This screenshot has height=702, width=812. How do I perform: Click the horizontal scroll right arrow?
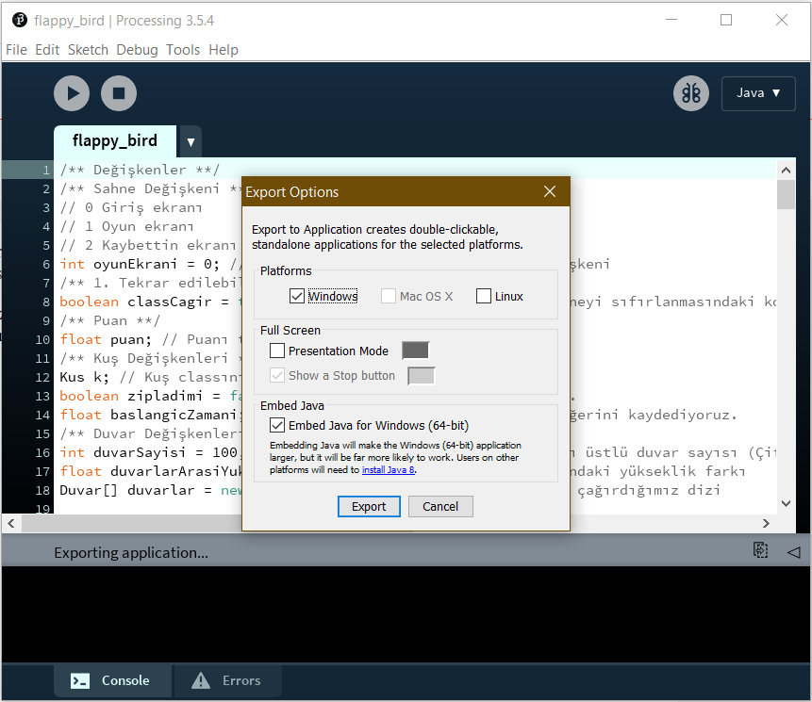[x=766, y=523]
